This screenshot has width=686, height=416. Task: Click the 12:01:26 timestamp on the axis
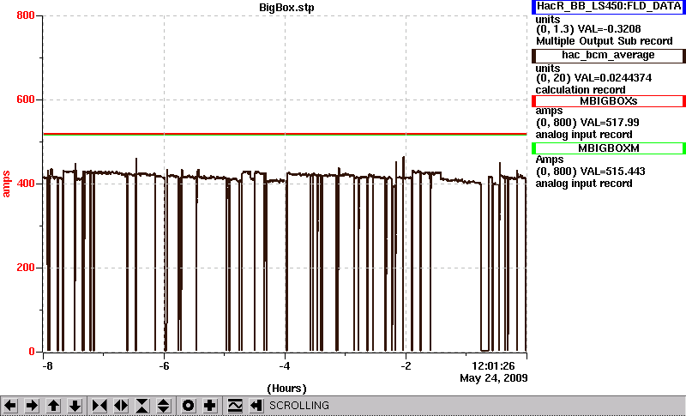[493, 365]
